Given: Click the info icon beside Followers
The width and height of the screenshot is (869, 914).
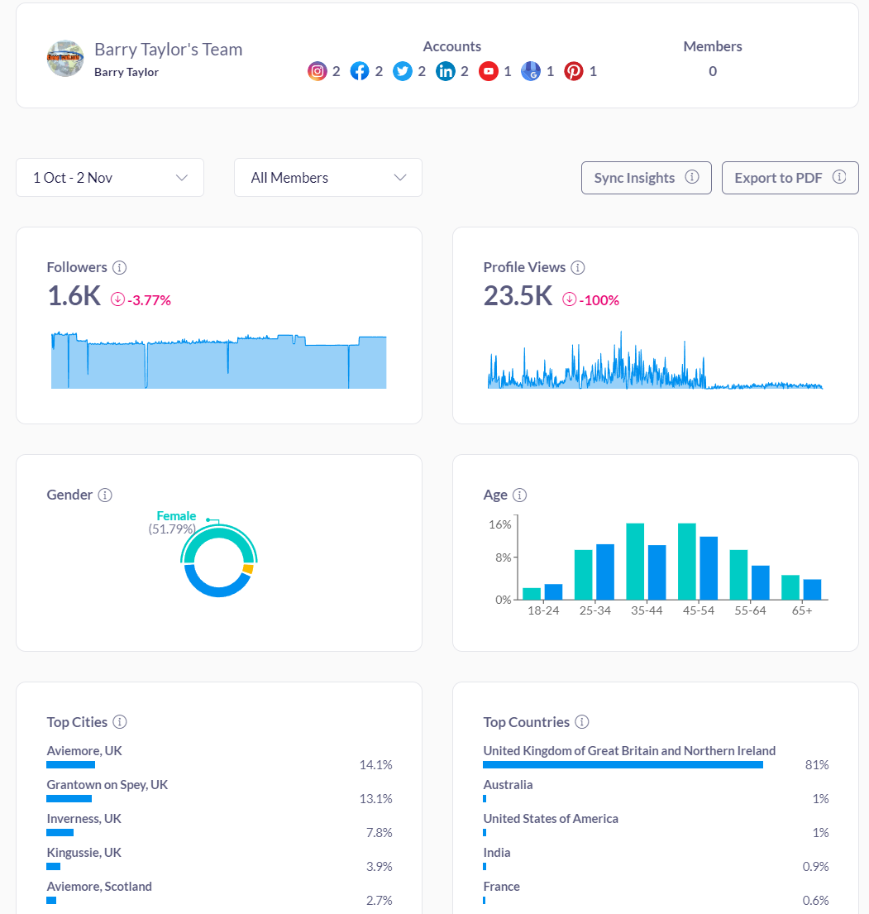Looking at the screenshot, I should coord(120,267).
